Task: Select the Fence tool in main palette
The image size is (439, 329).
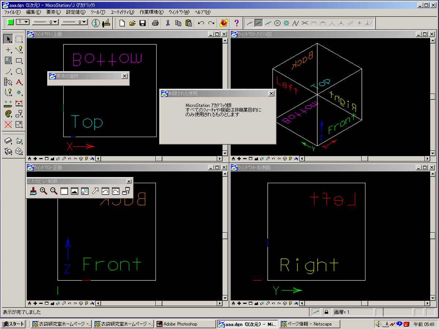Action: 19,39
